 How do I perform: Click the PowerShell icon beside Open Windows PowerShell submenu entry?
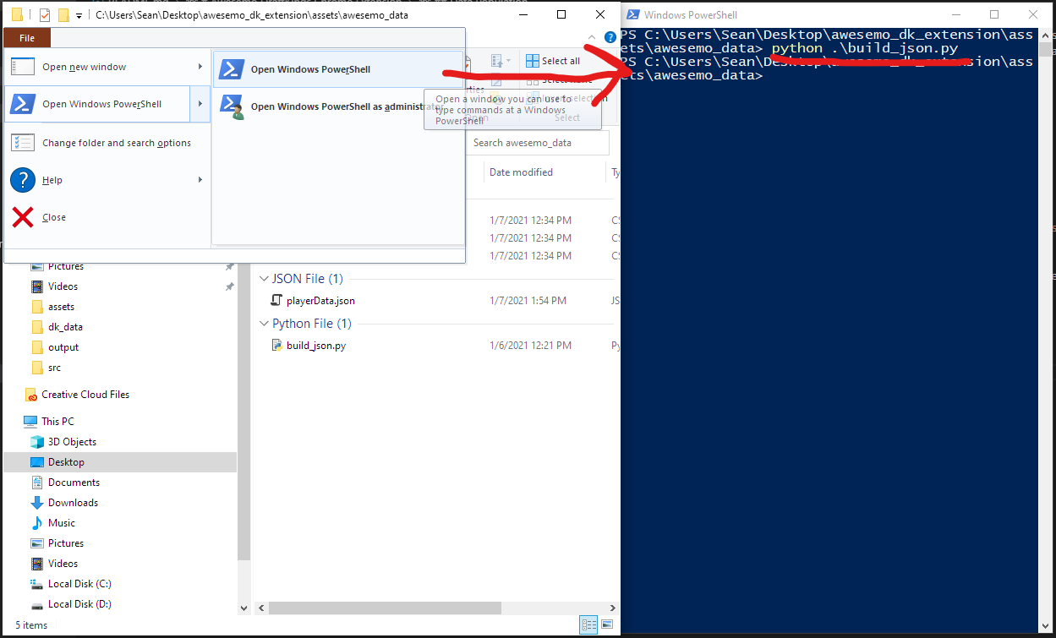click(231, 69)
